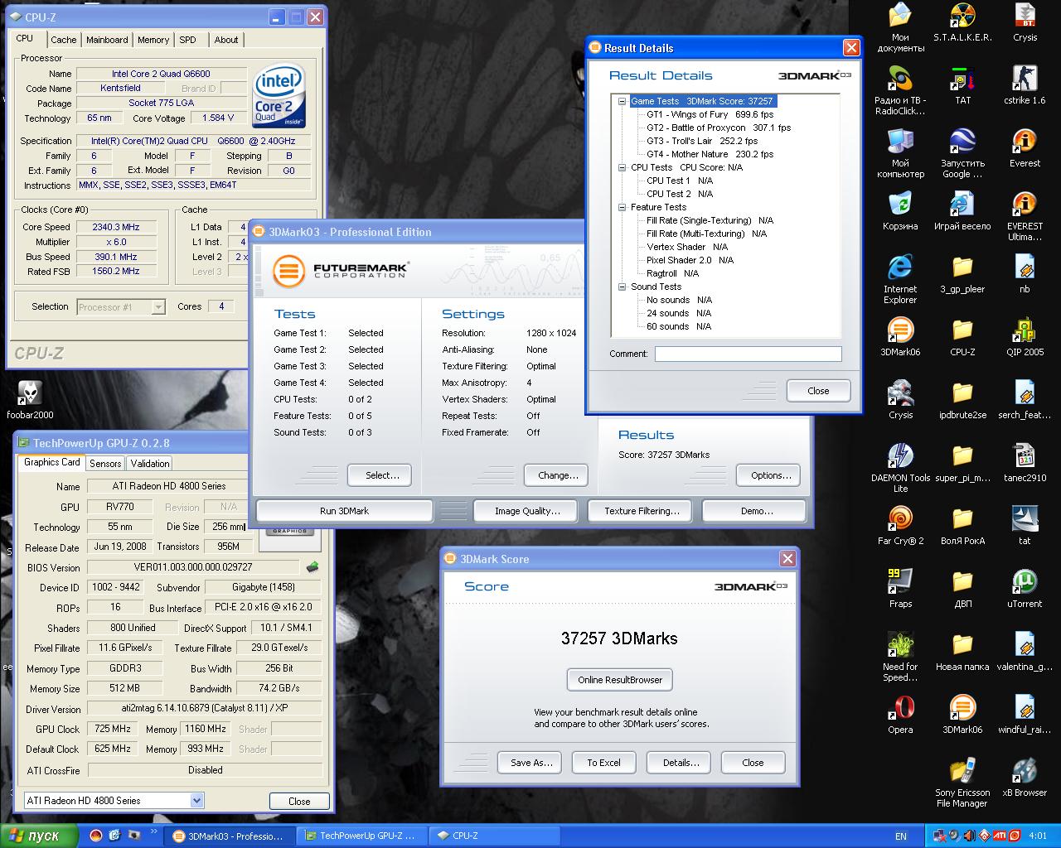Open the Validation tab in GPU-Z
This screenshot has height=848, width=1061.
pos(150,464)
